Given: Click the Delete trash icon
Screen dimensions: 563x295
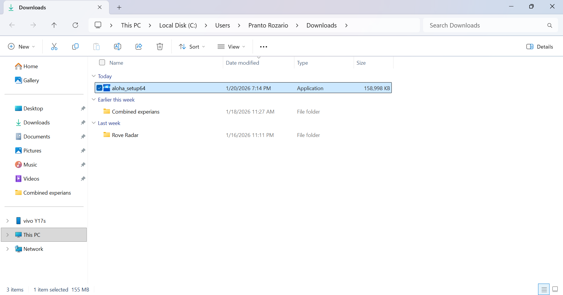Looking at the screenshot, I should click(160, 47).
